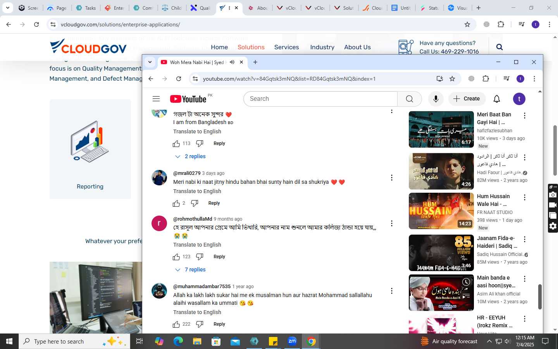558x349 pixels.
Task: Open a new tab in YouTube window
Action: [x=255, y=62]
